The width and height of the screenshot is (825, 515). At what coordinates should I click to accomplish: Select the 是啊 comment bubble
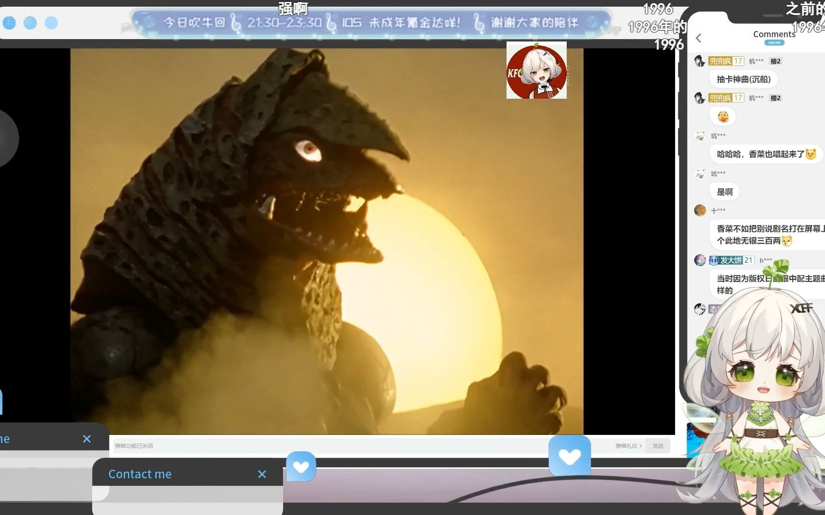coord(725,192)
